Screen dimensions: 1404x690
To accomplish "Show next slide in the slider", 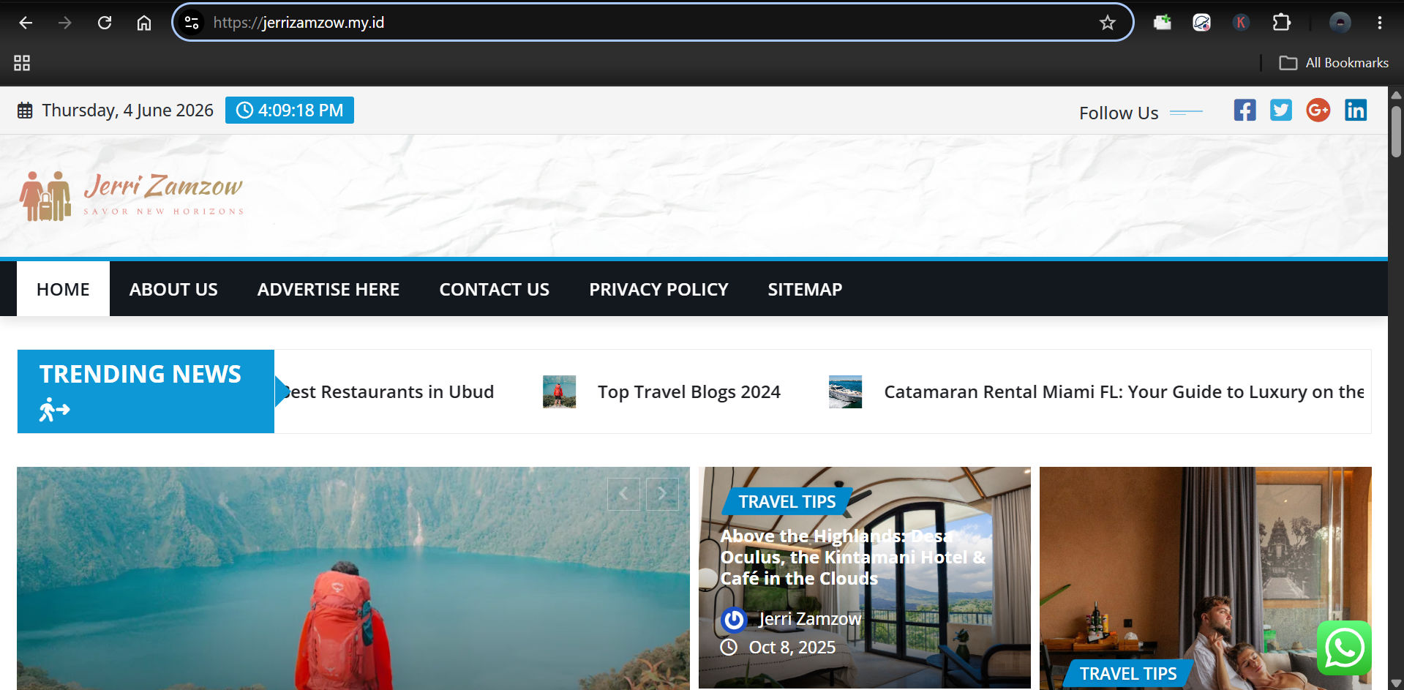I will point(662,494).
